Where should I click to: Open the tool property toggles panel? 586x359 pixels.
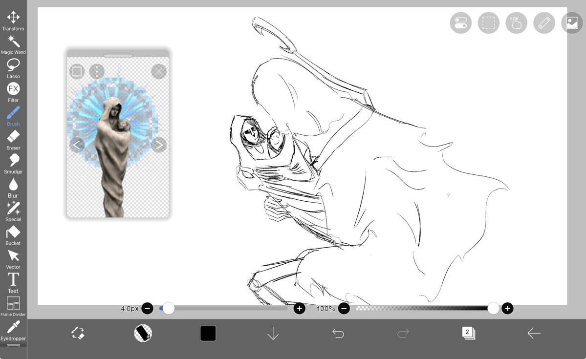coord(460,22)
